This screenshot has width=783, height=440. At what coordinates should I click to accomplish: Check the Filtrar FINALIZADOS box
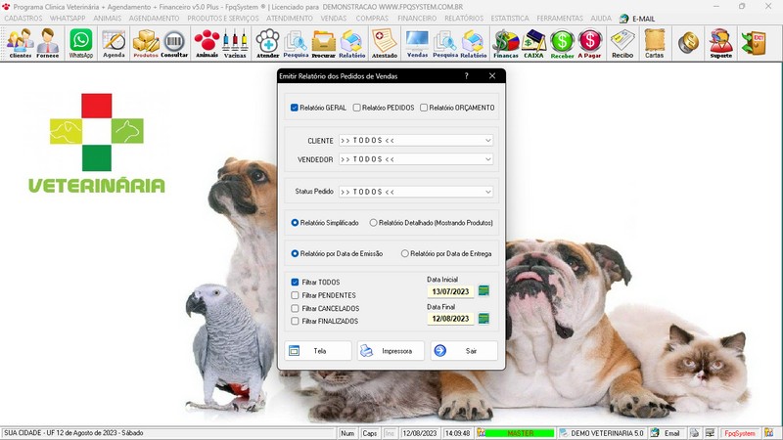point(296,322)
